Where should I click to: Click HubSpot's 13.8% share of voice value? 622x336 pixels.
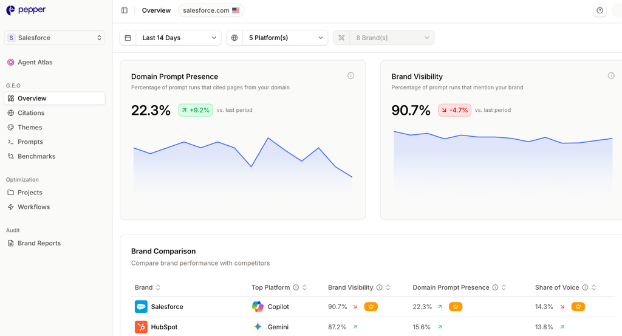tap(544, 327)
